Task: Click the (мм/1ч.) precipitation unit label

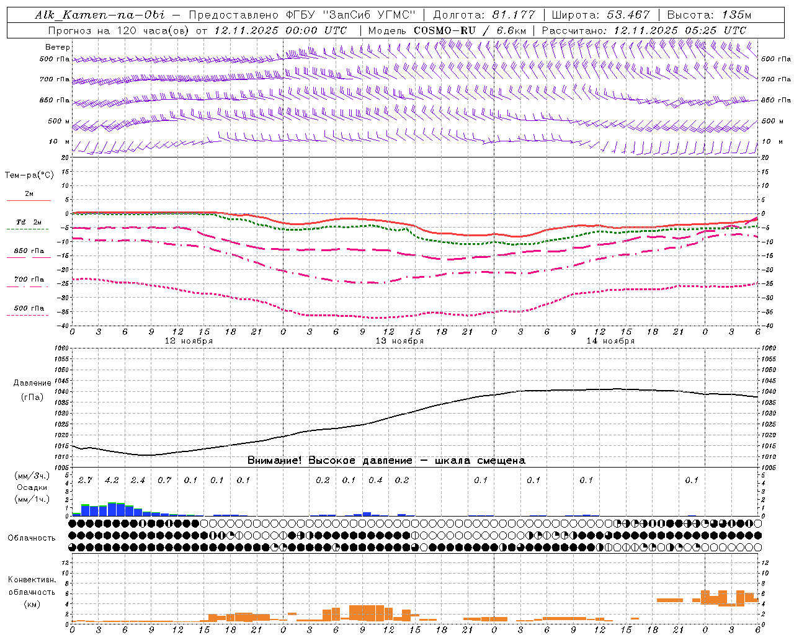Action: coord(32,499)
